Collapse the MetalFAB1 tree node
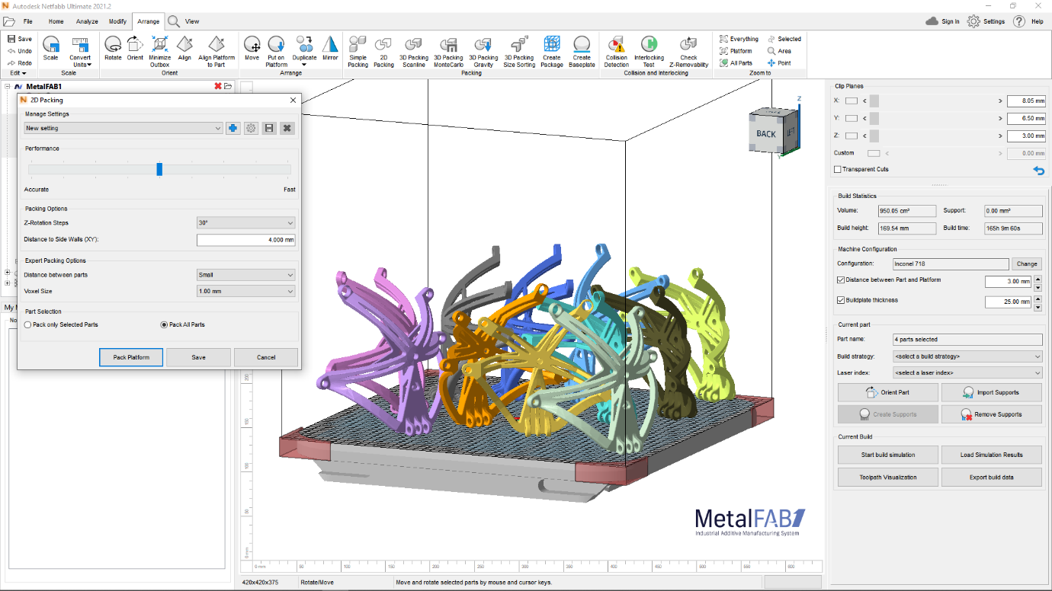This screenshot has height=591, width=1052. [7, 87]
